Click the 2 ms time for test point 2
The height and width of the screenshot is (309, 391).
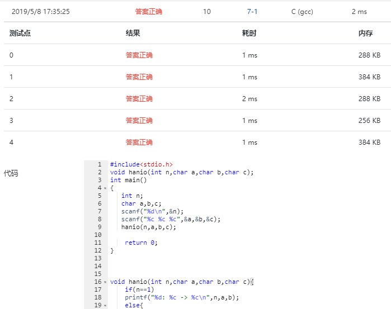coord(249,99)
